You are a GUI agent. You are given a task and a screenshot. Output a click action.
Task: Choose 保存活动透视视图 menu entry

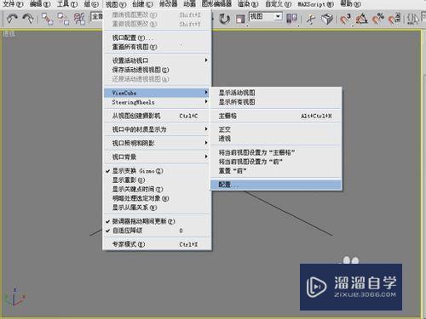pos(157,70)
